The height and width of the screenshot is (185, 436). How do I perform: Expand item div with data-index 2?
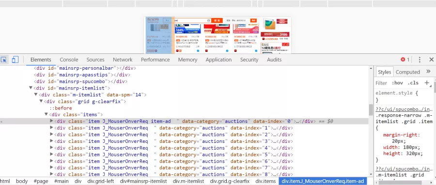tap(51, 134)
